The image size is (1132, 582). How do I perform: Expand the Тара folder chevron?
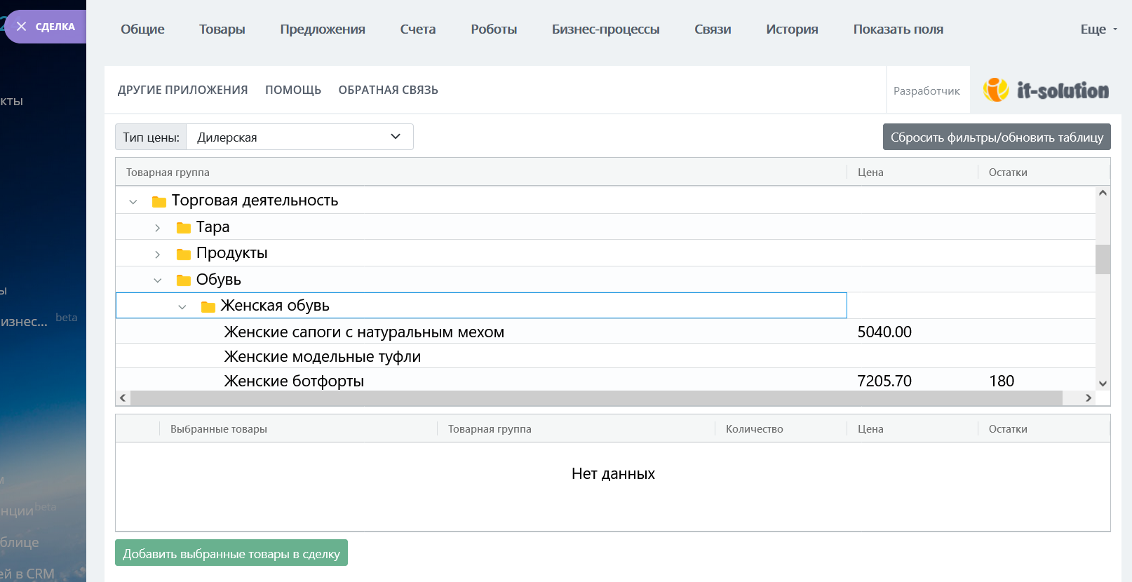point(158,228)
